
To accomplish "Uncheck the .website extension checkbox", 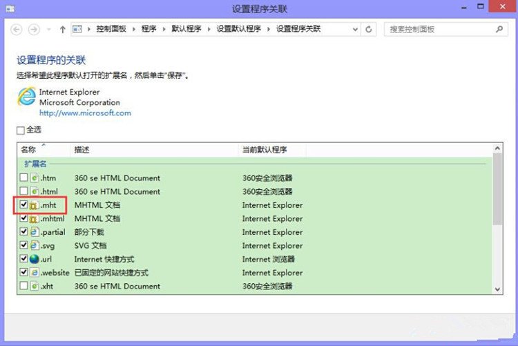I will (23, 272).
